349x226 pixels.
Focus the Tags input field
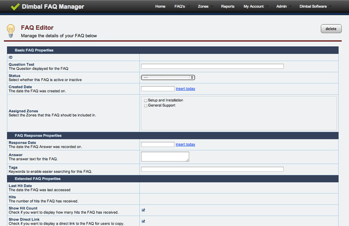(x=212, y=169)
